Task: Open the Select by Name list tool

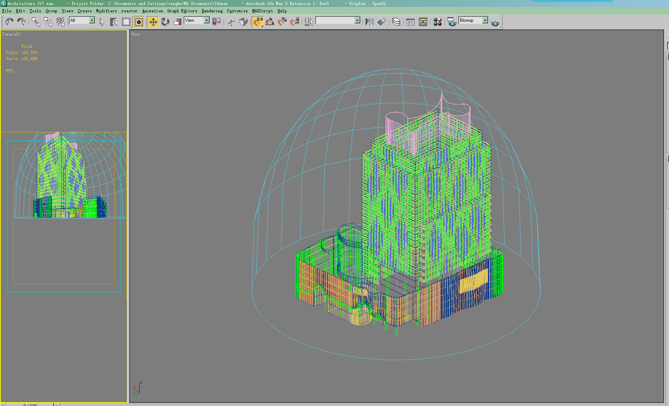Action: [x=114, y=22]
